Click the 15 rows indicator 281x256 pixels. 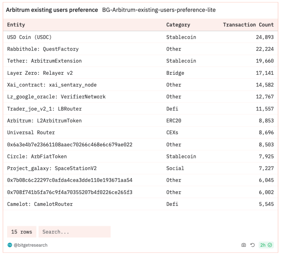point(22,232)
